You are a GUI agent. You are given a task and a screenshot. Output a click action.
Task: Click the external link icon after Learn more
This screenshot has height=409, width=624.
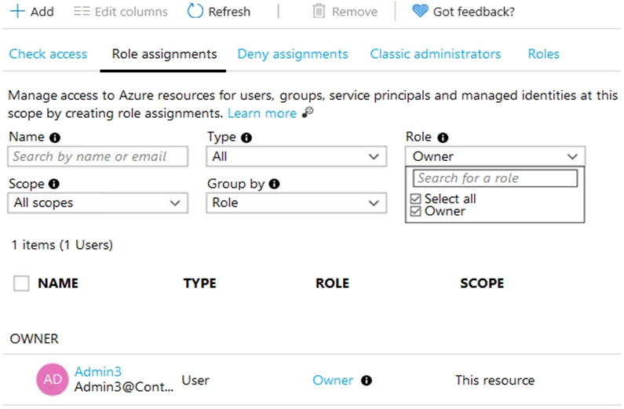coord(308,112)
